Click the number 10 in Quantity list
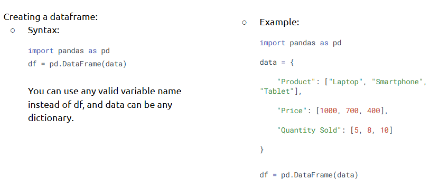This screenshot has height=190, width=430. [384, 130]
